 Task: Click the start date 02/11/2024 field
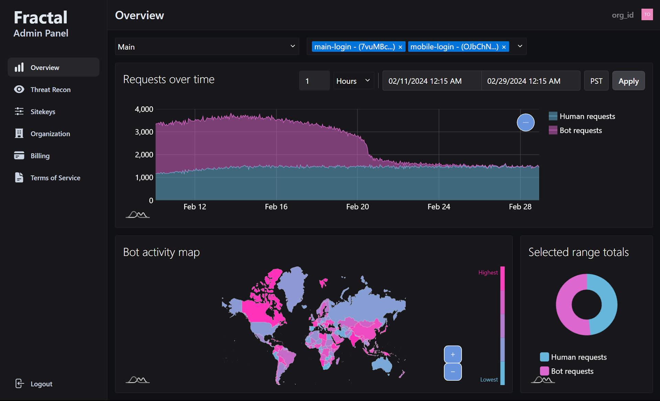click(432, 81)
